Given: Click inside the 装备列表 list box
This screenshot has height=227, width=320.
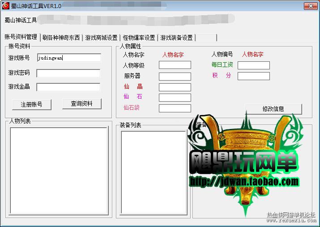Looking at the screenshot, I should coord(154,173).
